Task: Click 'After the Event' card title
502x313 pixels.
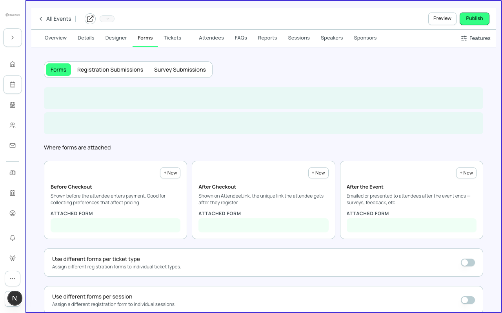Action: coord(365,187)
